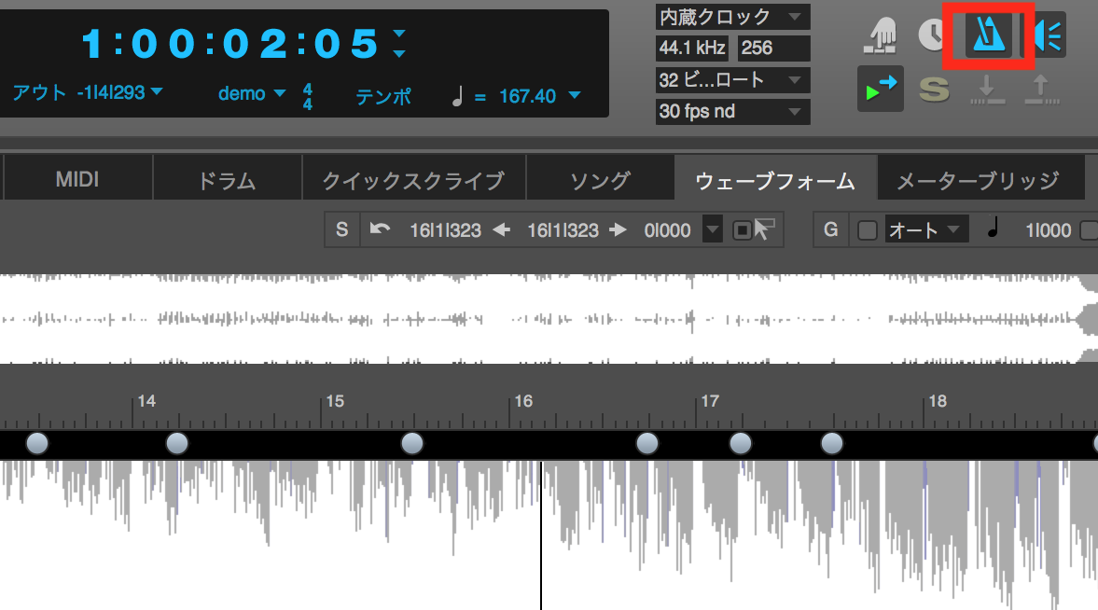
Task: Click the audible mode speaker icon
Action: (x=1049, y=36)
